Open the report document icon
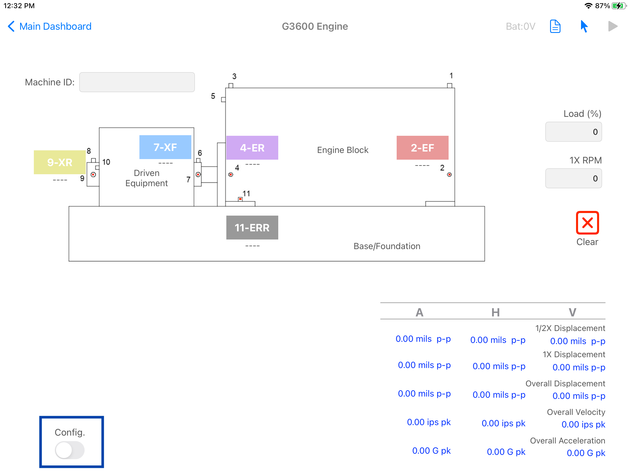 (x=555, y=27)
